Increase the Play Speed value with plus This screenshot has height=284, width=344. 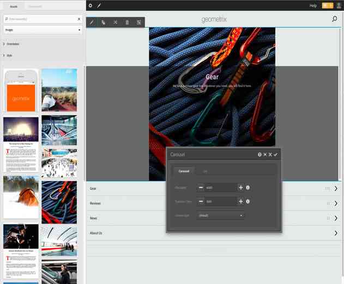point(240,188)
